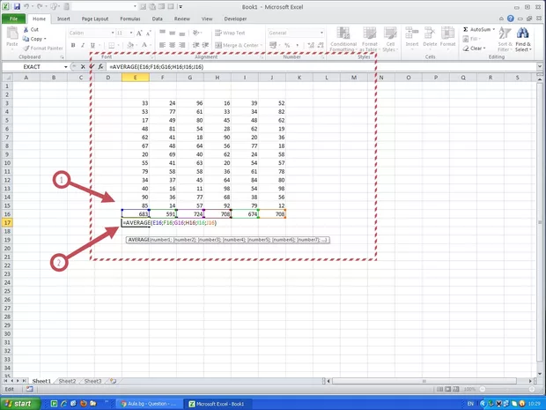Screen dimensions: 546x410
Task: Expand the formula bar with the chevron
Action: (540, 67)
